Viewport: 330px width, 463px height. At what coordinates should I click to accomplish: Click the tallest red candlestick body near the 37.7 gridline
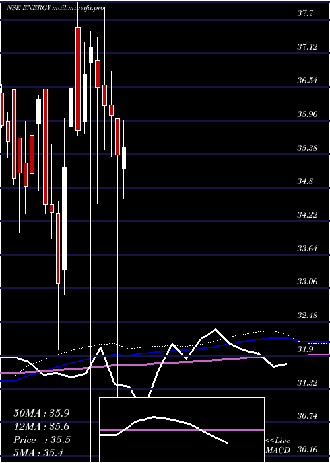(78, 79)
